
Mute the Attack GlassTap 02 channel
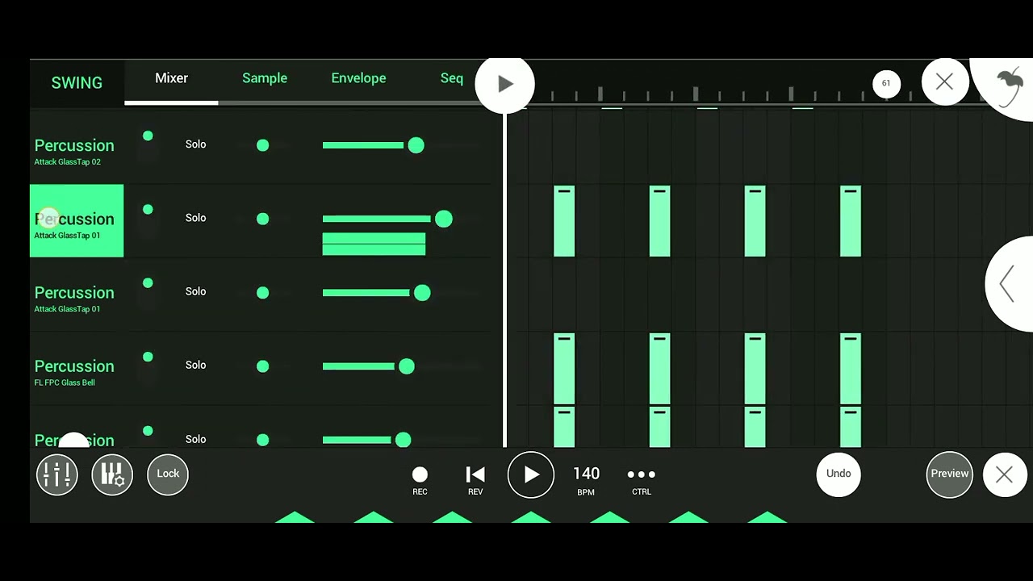click(x=148, y=136)
